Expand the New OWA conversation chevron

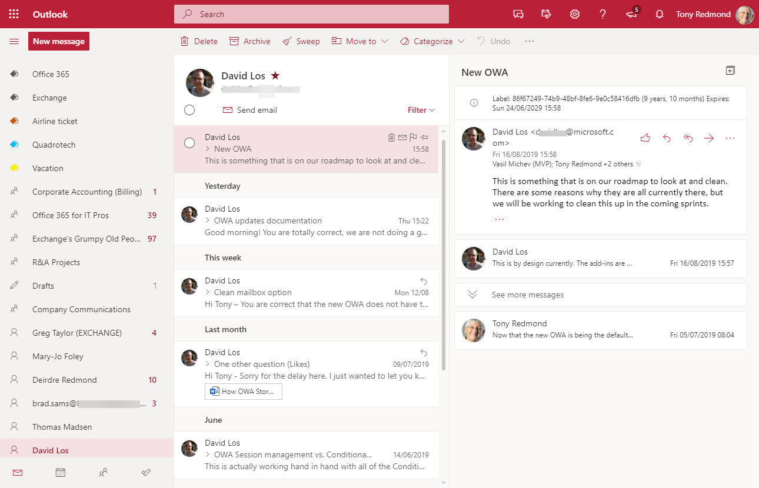[x=208, y=149]
